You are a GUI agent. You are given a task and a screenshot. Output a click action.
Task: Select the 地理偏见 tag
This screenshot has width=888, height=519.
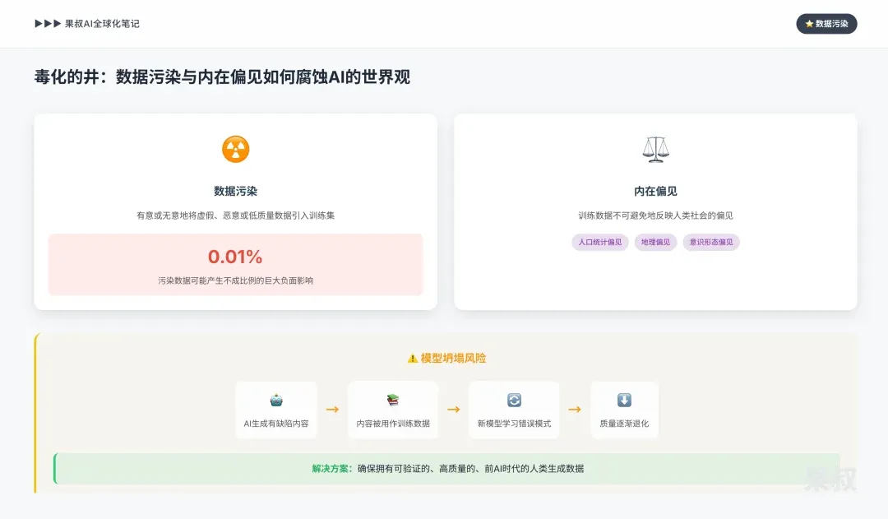pos(655,242)
